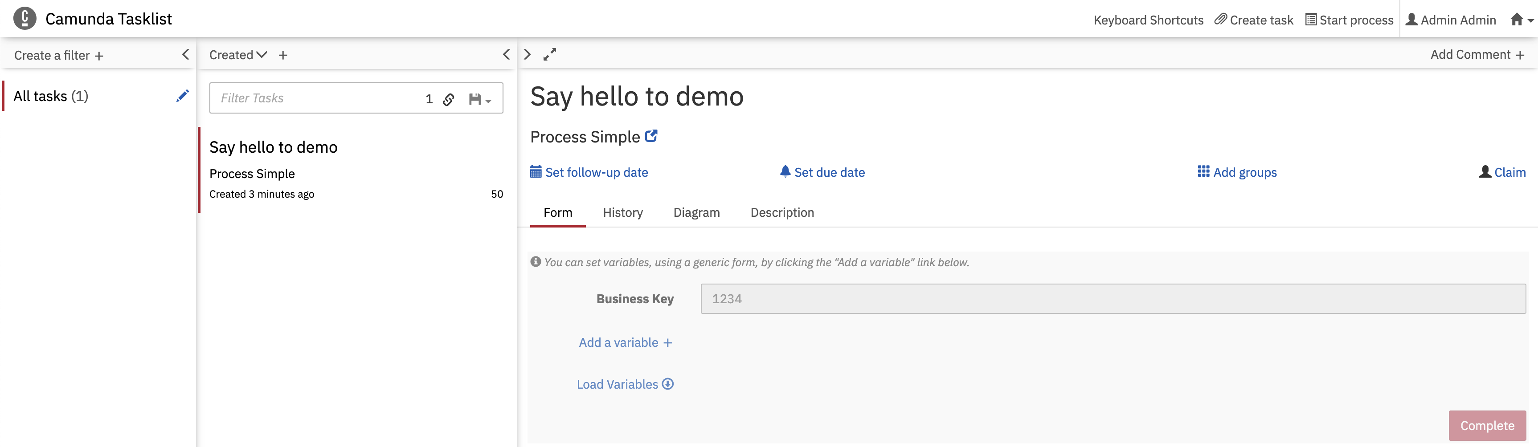
Task: Click the Camunda logo icon
Action: point(25,19)
